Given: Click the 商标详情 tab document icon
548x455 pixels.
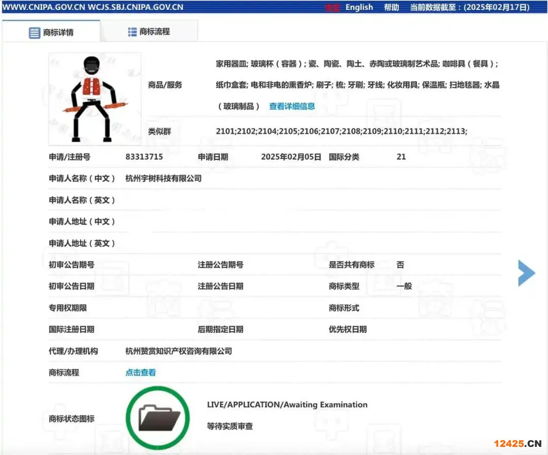Looking at the screenshot, I should [x=34, y=33].
